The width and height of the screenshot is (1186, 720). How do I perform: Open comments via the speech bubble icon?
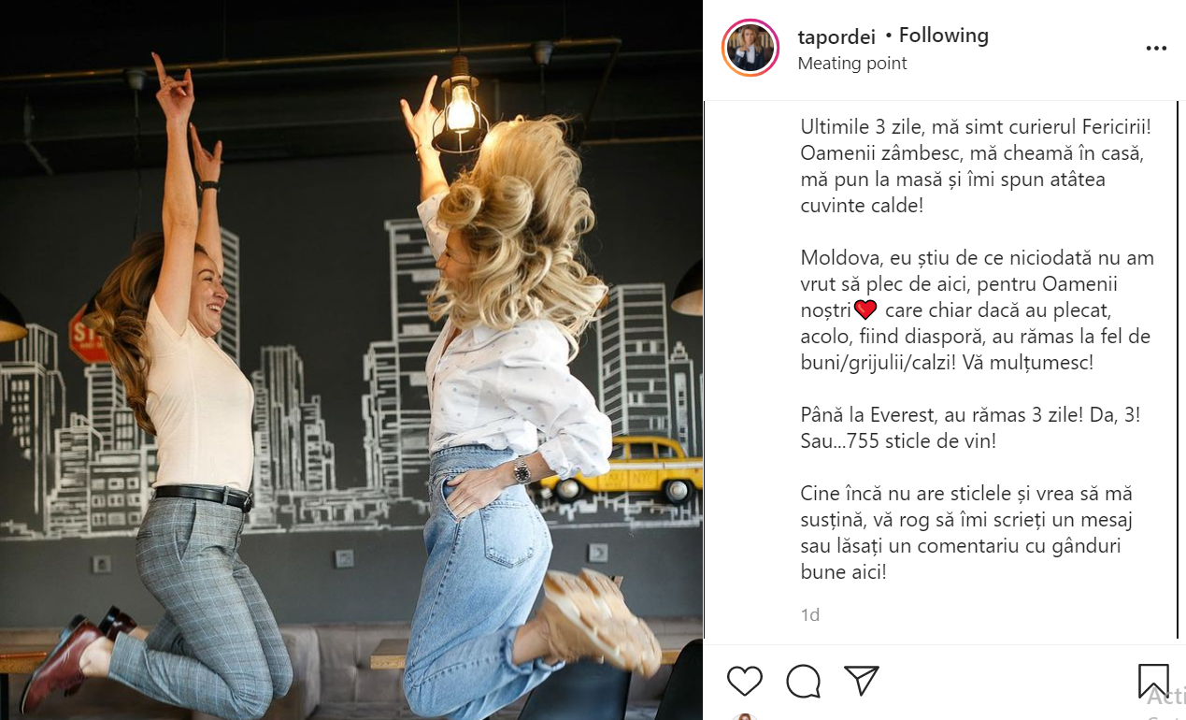click(x=803, y=681)
